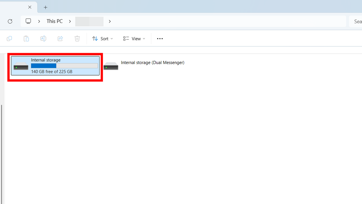Click the Refresh icon in address bar
Image resolution: width=362 pixels, height=204 pixels.
(10, 21)
